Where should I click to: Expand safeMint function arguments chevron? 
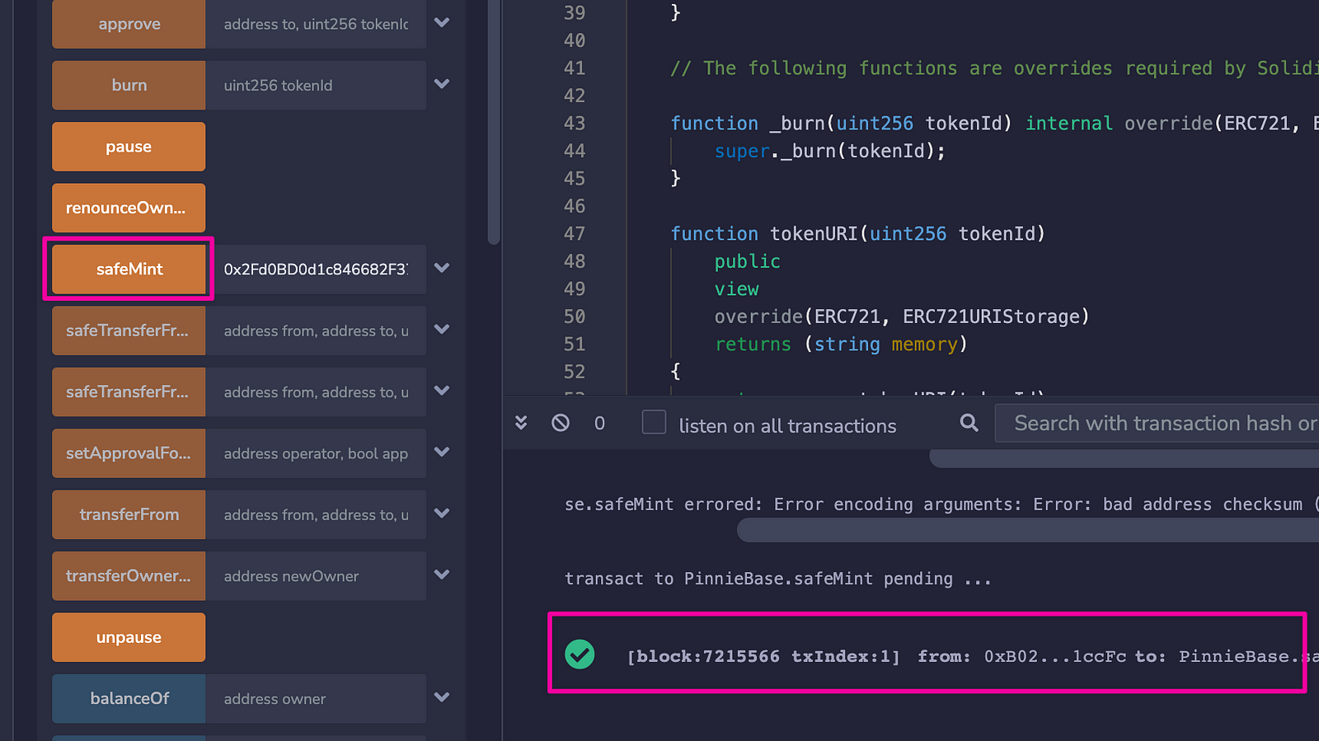coord(442,268)
